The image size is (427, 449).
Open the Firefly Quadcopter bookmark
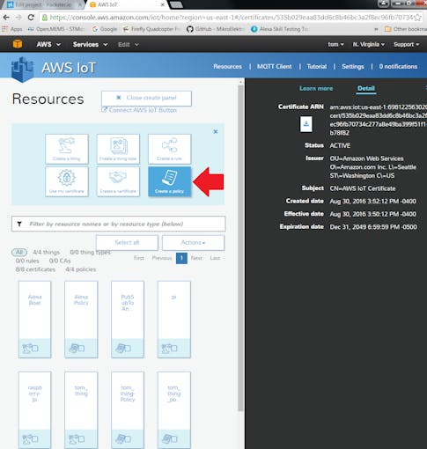tap(151, 29)
